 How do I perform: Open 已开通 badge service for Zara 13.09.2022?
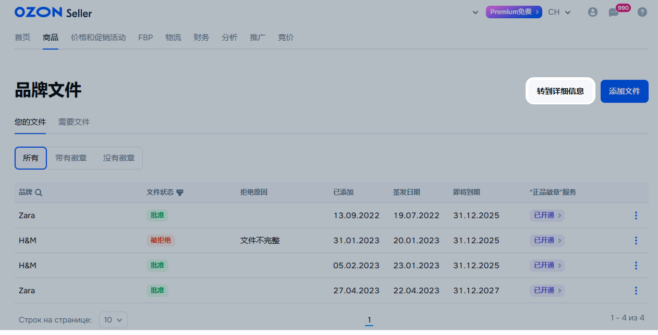(547, 216)
